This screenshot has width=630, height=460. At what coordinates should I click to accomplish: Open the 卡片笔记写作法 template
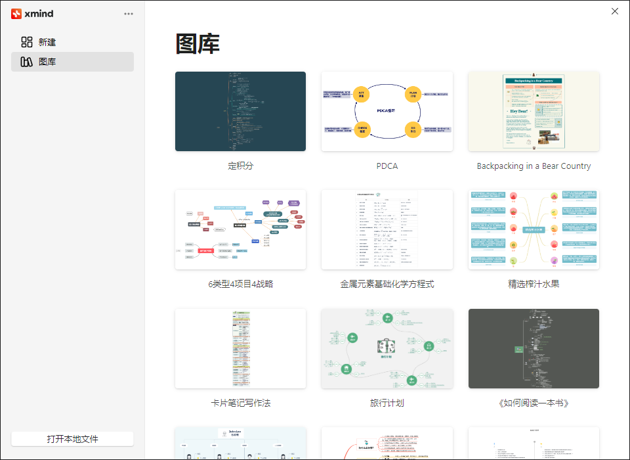240,348
